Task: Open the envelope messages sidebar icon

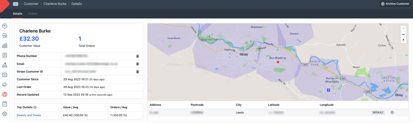Action: click(x=5, y=75)
